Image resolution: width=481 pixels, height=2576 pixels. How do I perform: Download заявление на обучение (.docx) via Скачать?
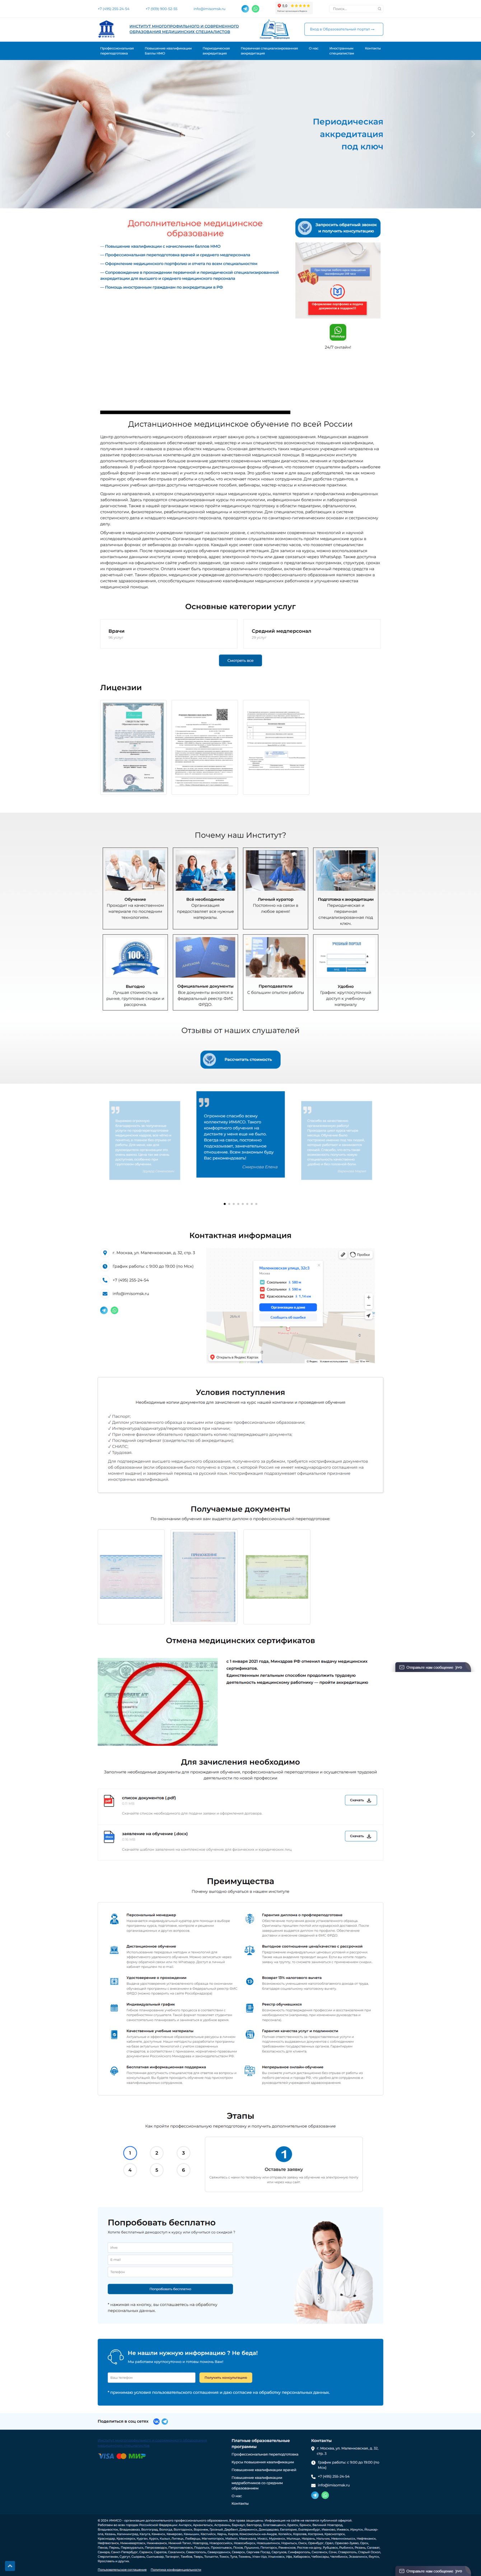(360, 1836)
